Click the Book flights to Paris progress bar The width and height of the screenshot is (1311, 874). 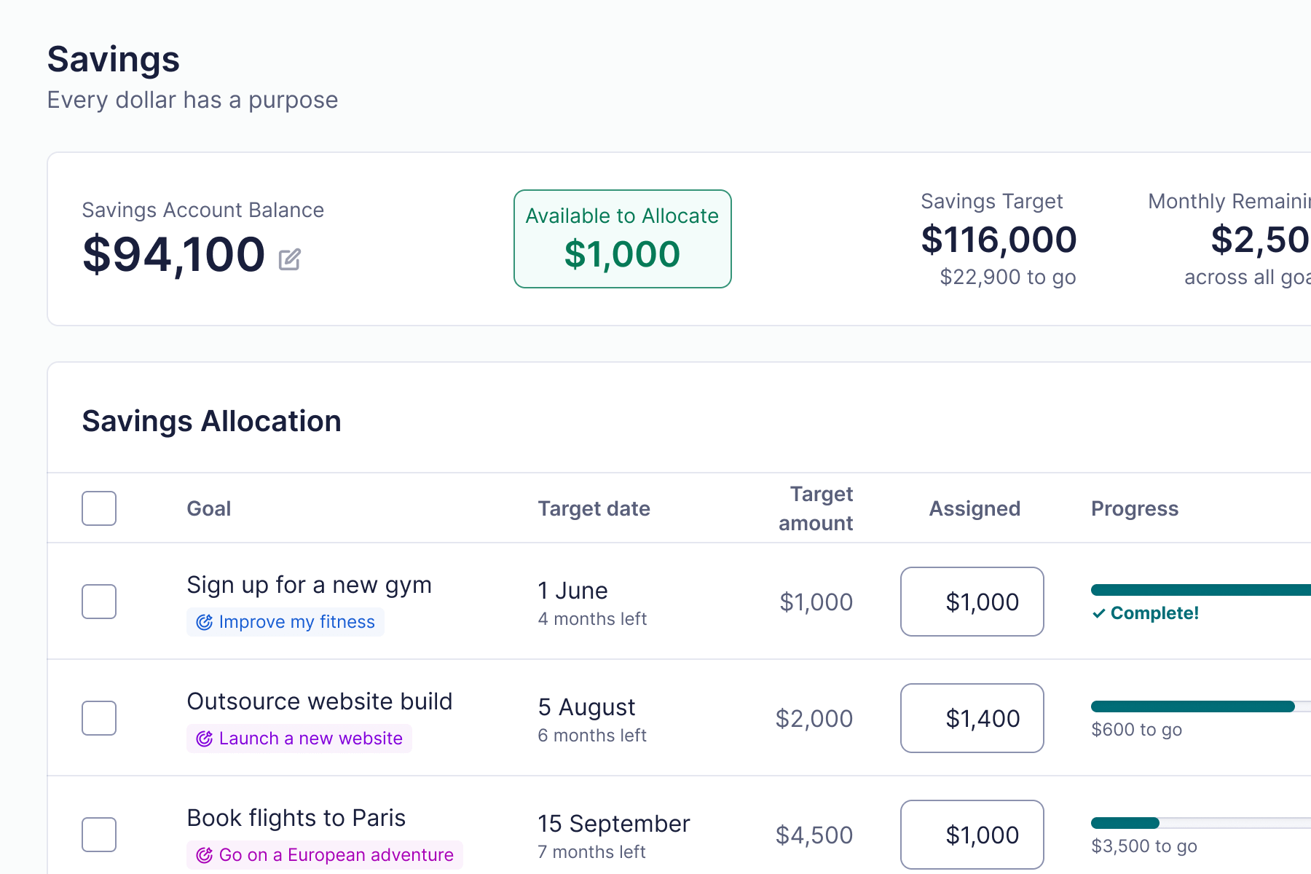tap(1194, 823)
